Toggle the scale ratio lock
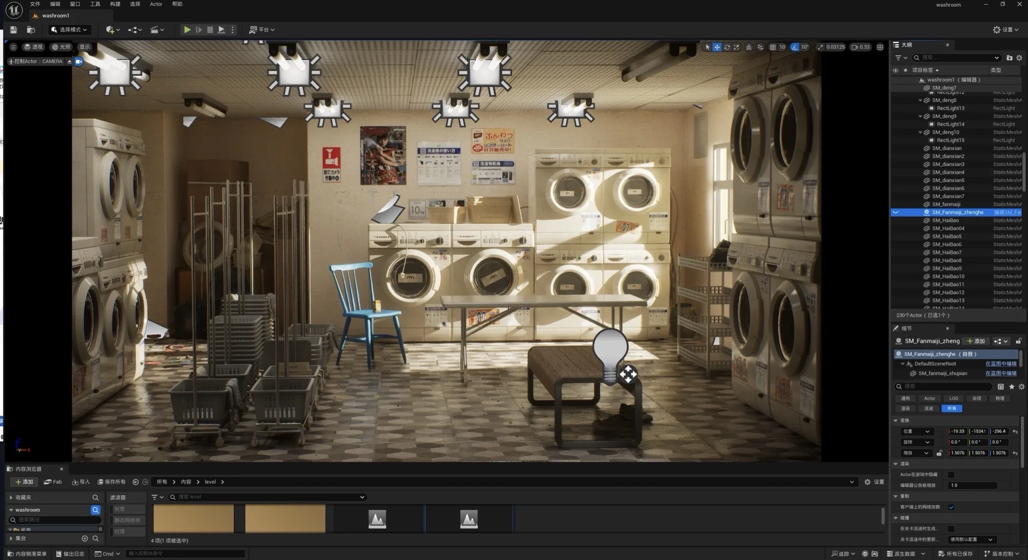 (939, 453)
